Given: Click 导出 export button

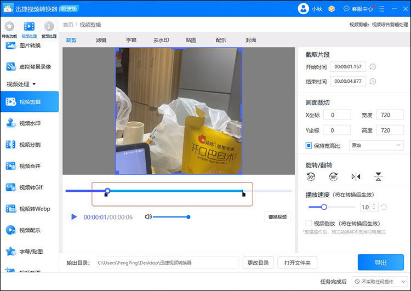Looking at the screenshot, I should (381, 262).
